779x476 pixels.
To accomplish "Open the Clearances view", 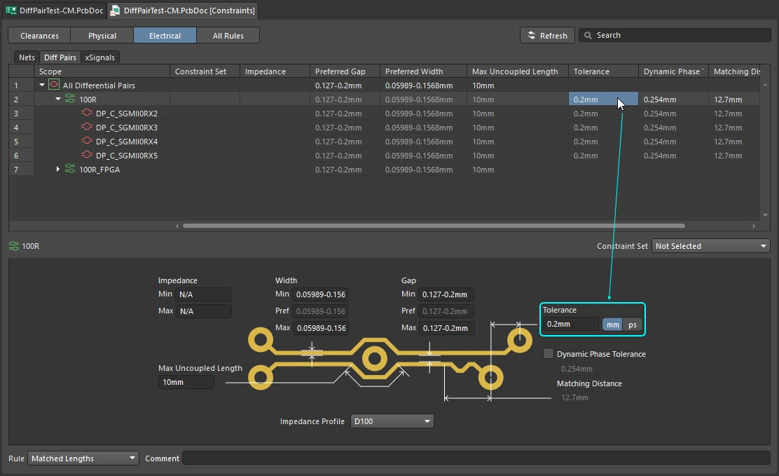I will tap(39, 35).
